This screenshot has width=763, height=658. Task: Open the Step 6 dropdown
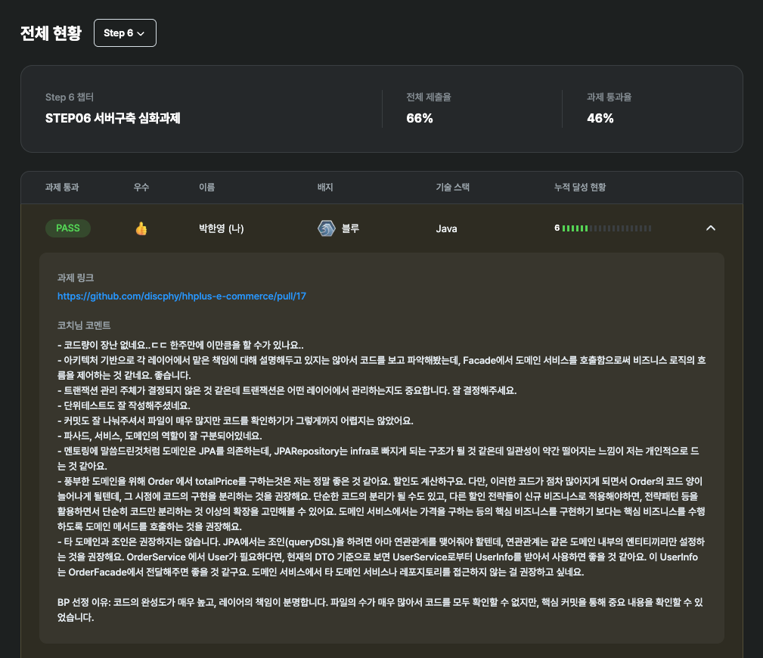click(125, 33)
